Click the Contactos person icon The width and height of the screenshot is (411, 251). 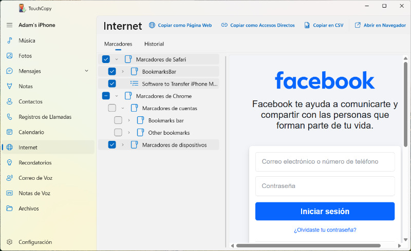tap(9, 101)
